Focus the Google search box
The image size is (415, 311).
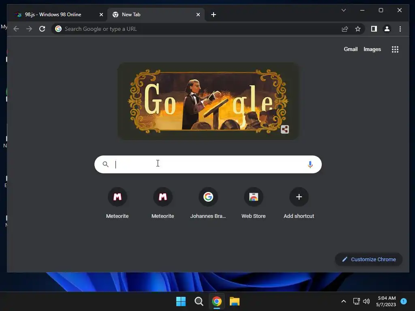[x=208, y=164]
